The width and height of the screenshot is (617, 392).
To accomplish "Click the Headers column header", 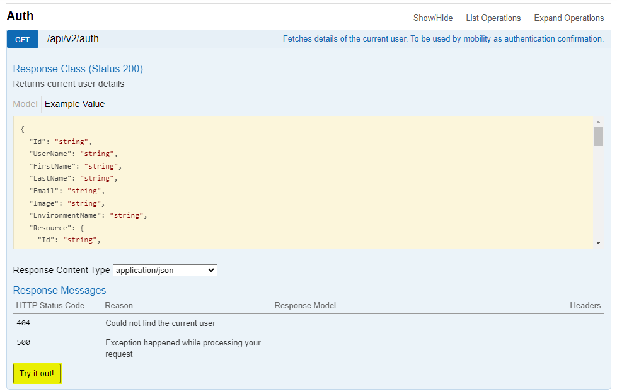I will 585,305.
